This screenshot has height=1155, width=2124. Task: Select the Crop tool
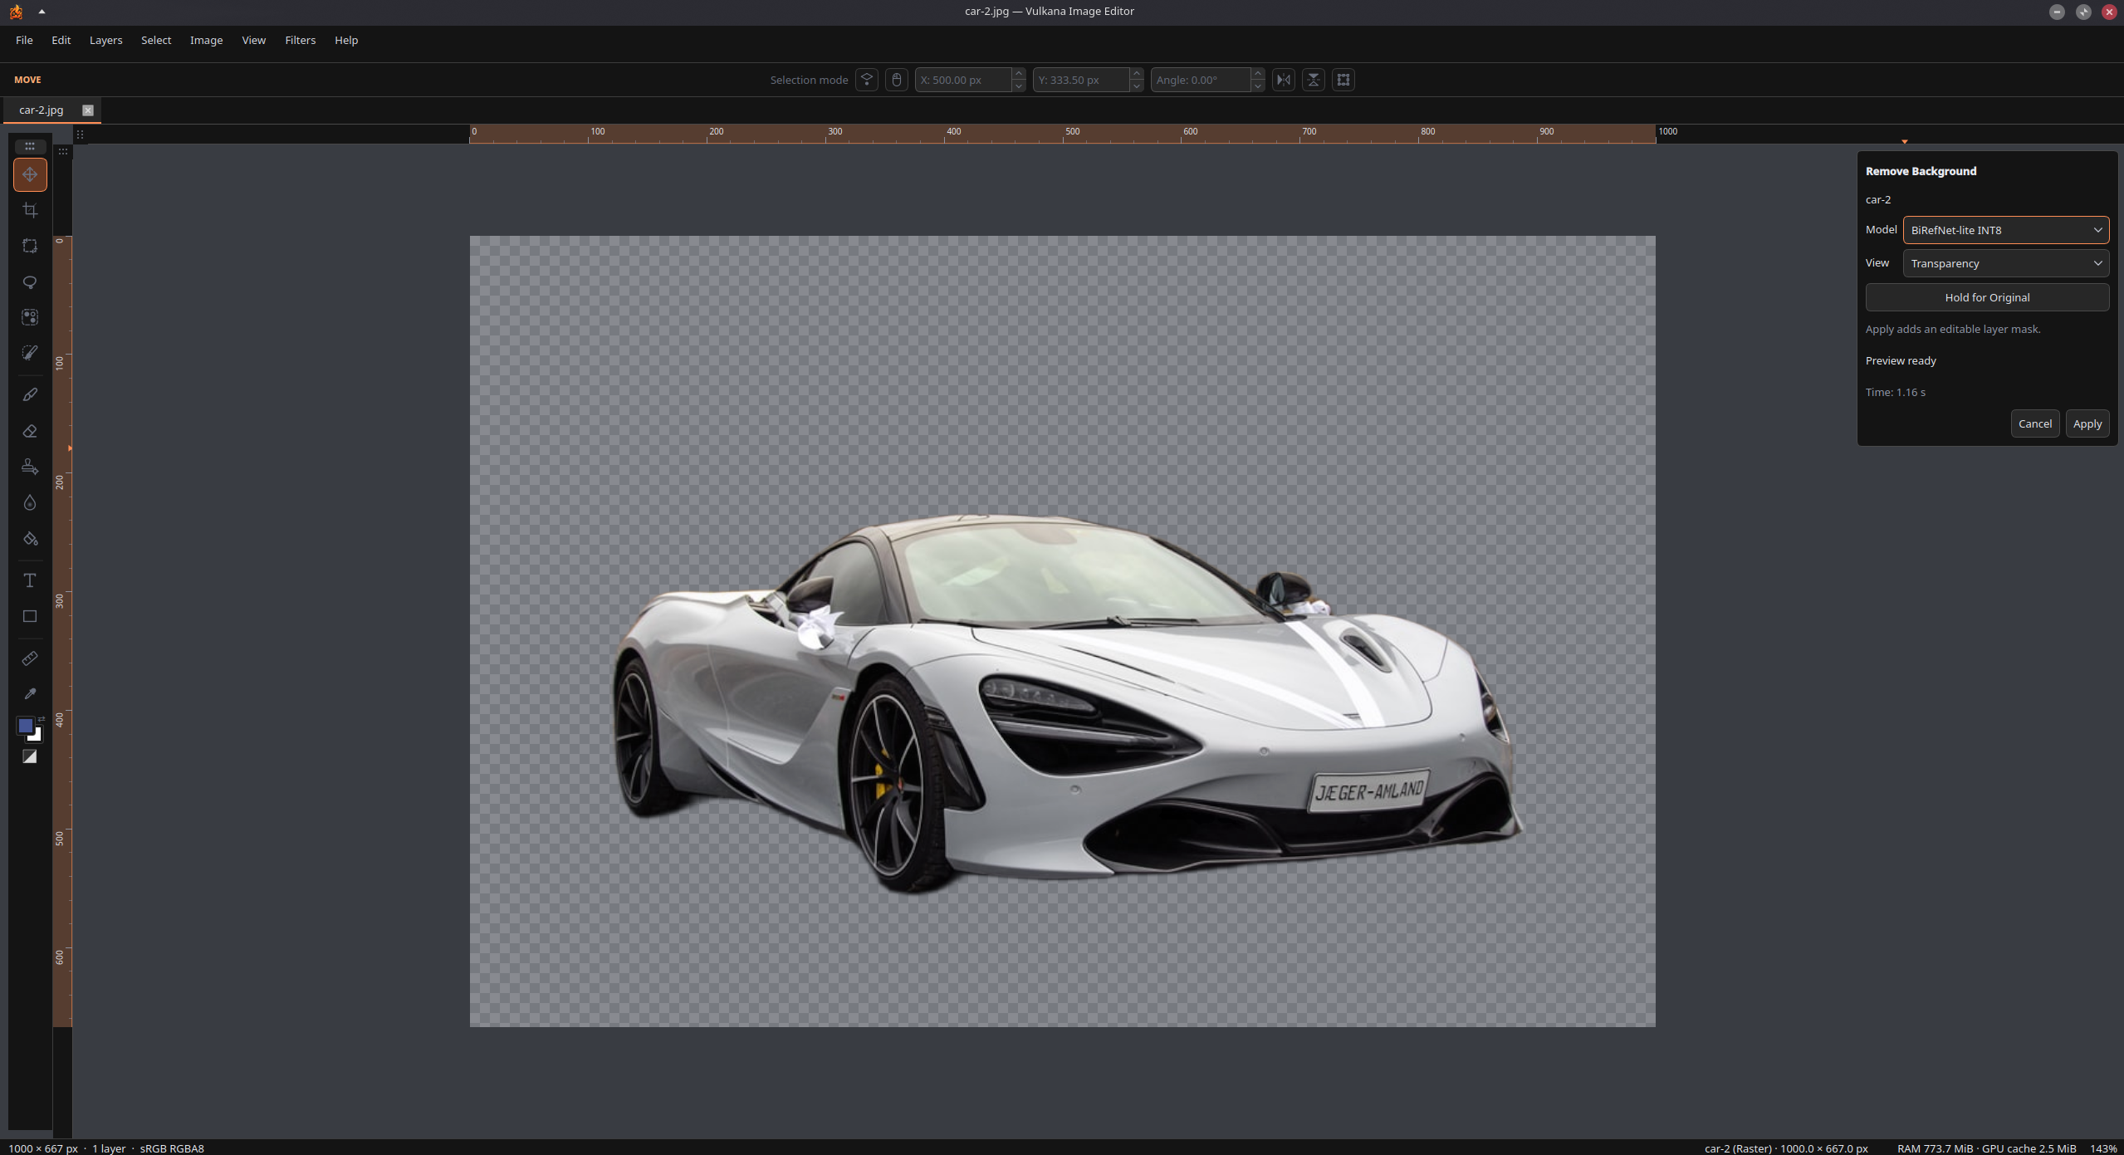point(30,210)
